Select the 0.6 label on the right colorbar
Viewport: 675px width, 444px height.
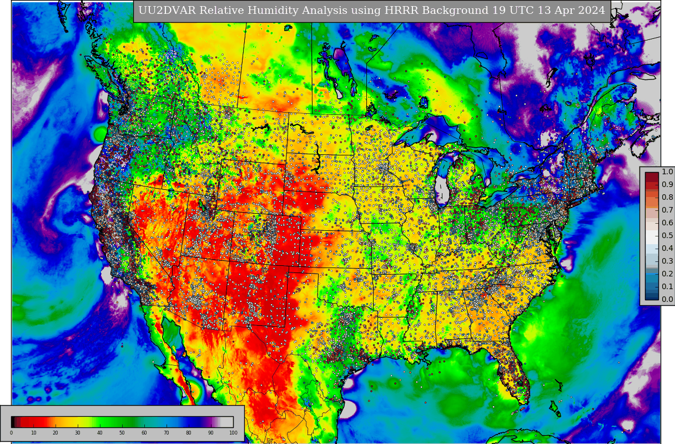667,223
